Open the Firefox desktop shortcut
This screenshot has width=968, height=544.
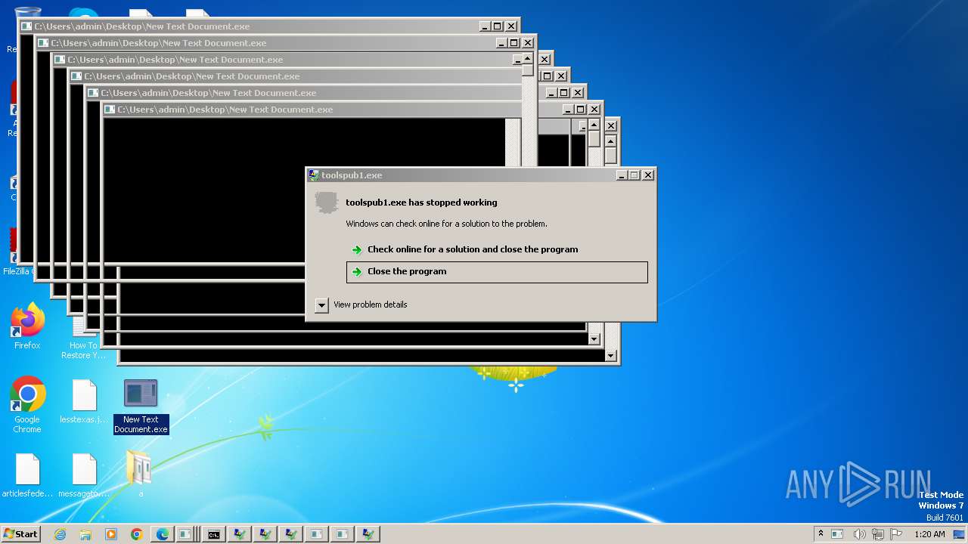click(x=27, y=326)
